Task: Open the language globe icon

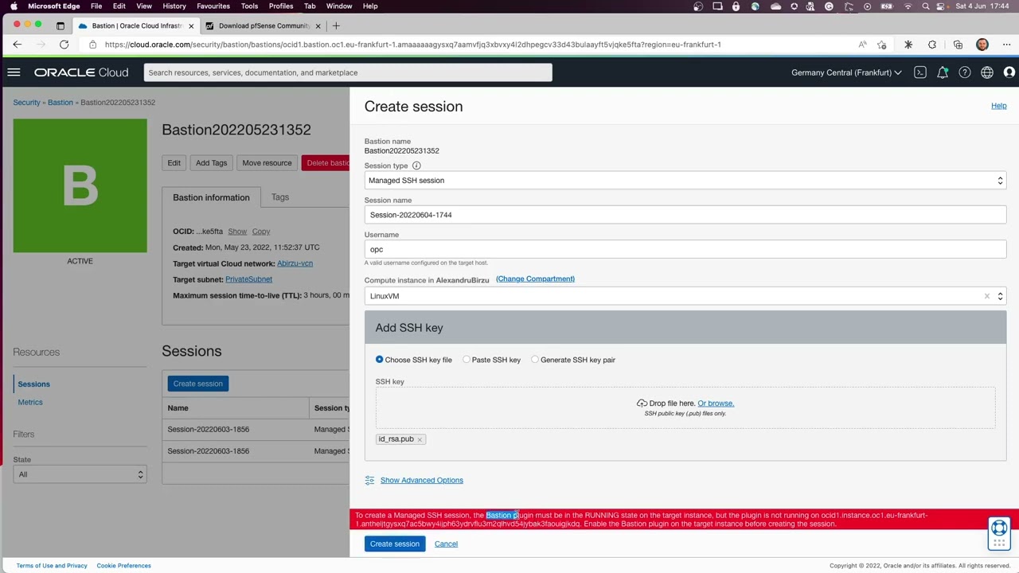Action: 987,72
